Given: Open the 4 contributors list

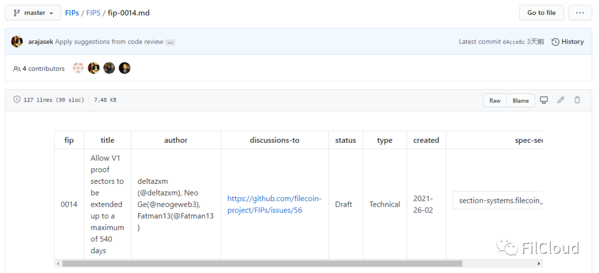Looking at the screenshot, I should coord(39,69).
